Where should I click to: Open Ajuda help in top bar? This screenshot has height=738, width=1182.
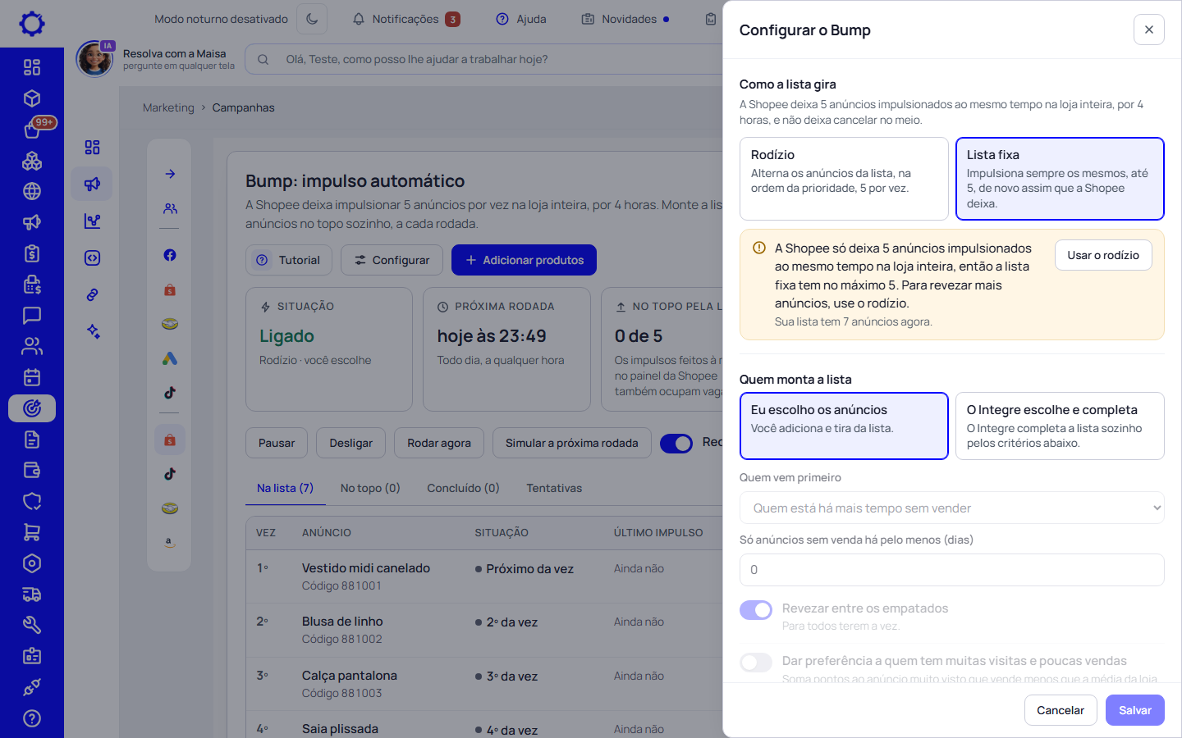point(521,19)
